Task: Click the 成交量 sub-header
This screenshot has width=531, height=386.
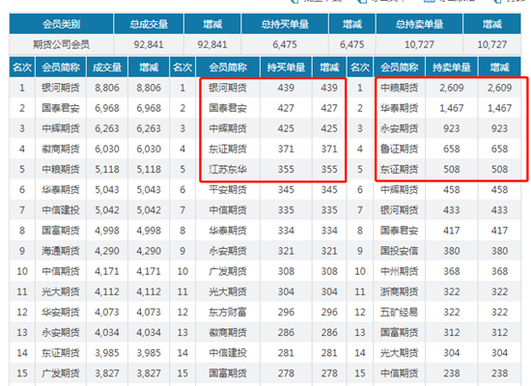Action: pyautogui.click(x=107, y=68)
